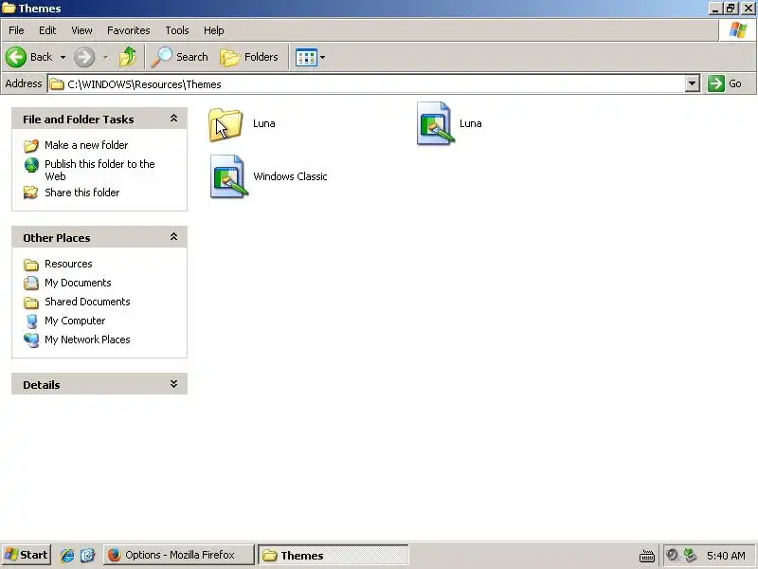The height and width of the screenshot is (569, 758).
Task: Expand the Details panel
Action: [x=173, y=384]
